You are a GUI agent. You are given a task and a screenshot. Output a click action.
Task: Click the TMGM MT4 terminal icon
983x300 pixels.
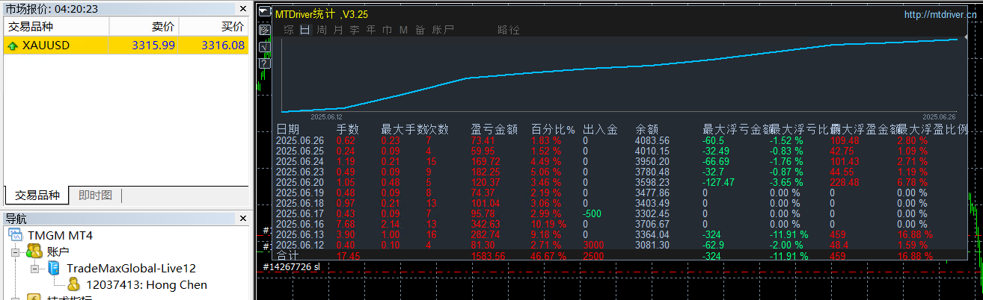[x=16, y=235]
